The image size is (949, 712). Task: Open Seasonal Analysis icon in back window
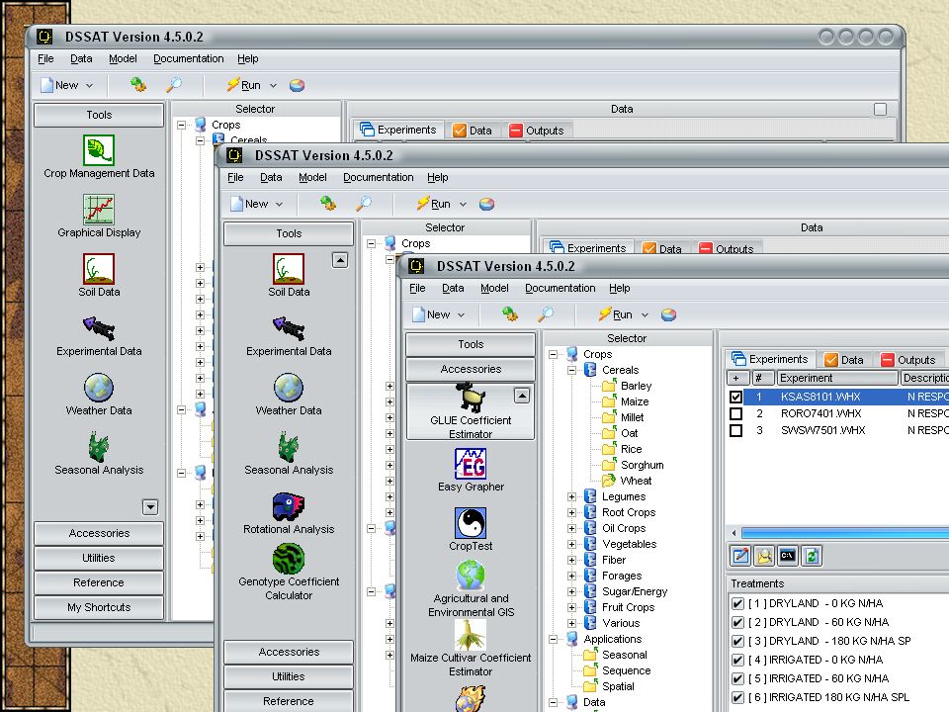tap(99, 447)
